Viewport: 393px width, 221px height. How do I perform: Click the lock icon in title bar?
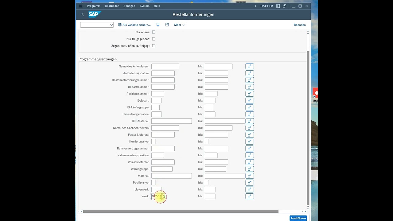[x=285, y=6]
